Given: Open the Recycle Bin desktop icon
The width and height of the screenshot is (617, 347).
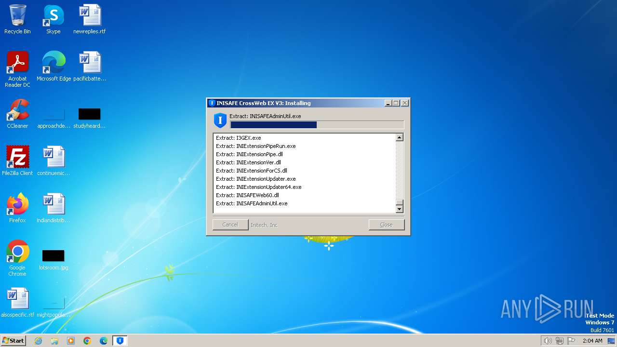Looking at the screenshot, I should (x=17, y=19).
